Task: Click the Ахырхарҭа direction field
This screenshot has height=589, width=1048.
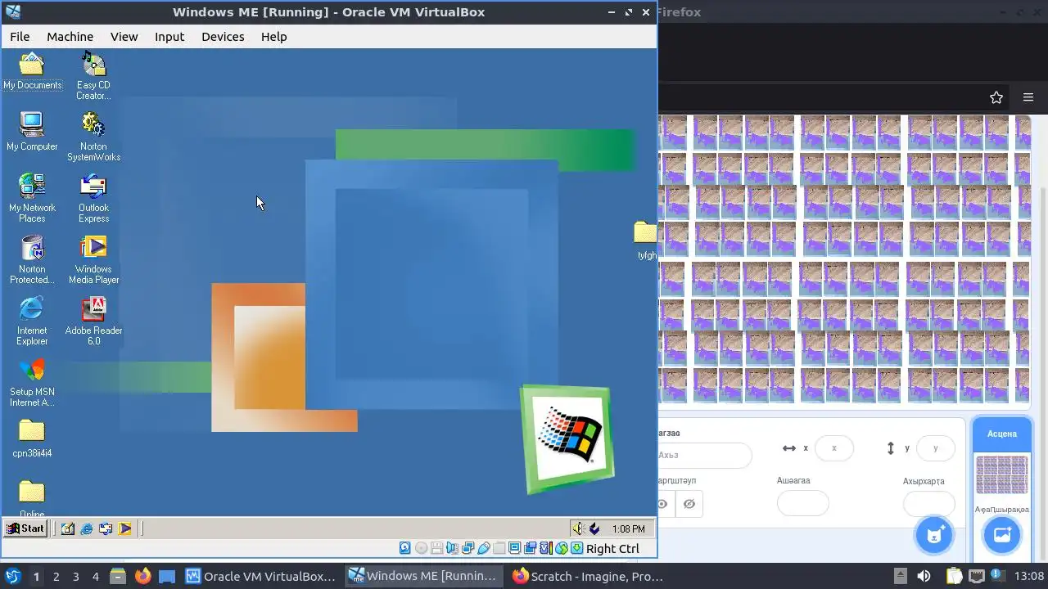Action: (928, 503)
